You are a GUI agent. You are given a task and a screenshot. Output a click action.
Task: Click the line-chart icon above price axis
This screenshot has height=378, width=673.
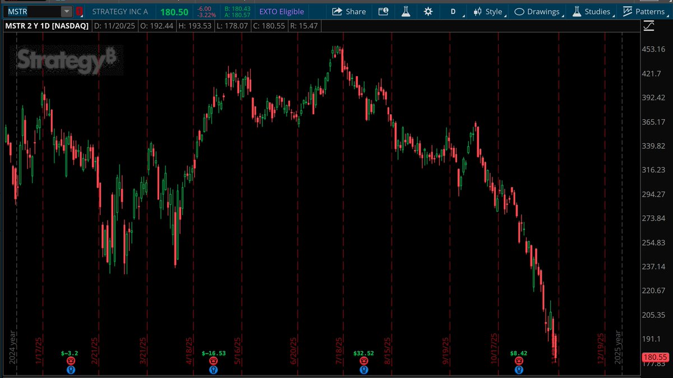tap(649, 25)
